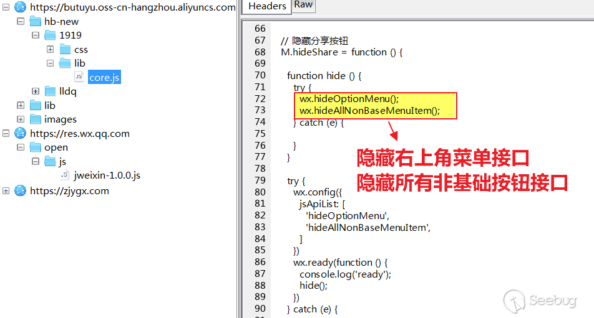594x318 pixels.
Task: Expand the css folder
Action: coord(50,50)
